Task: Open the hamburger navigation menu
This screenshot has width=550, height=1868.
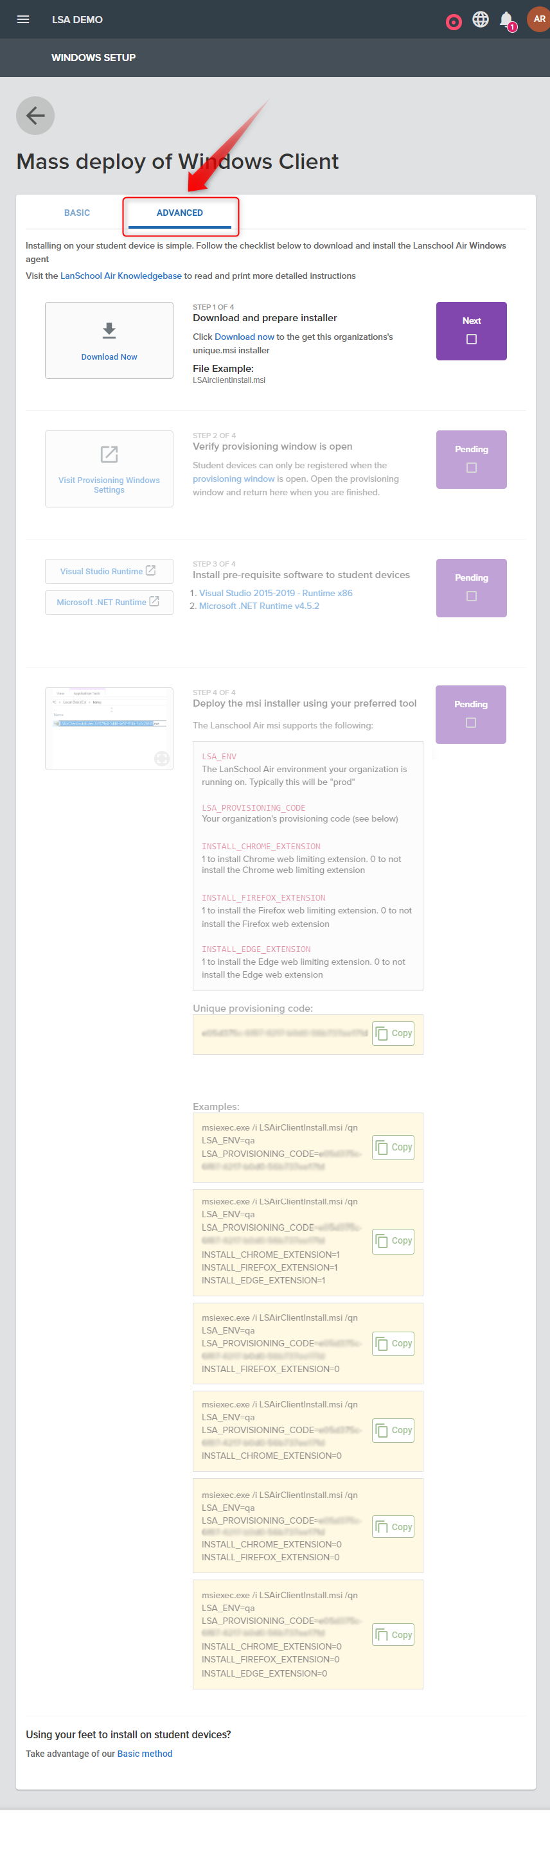Action: click(x=22, y=19)
